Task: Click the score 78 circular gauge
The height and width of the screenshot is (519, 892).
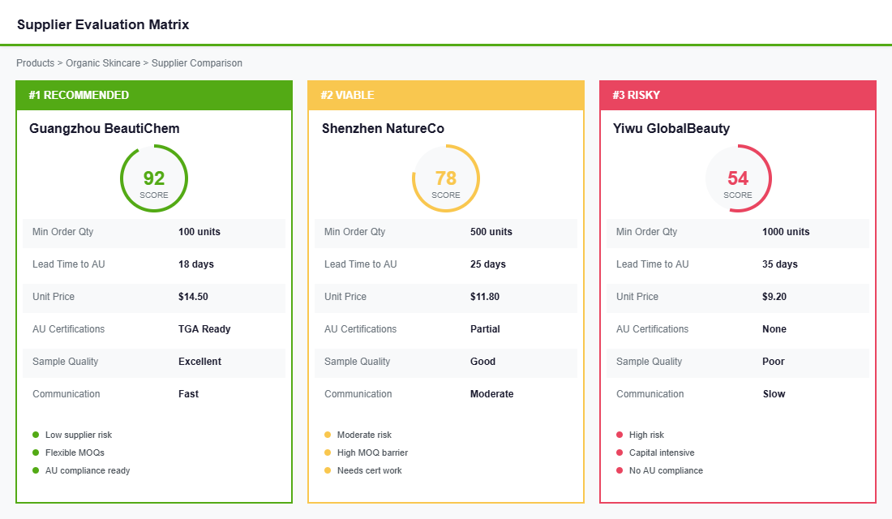Action: [x=446, y=178]
